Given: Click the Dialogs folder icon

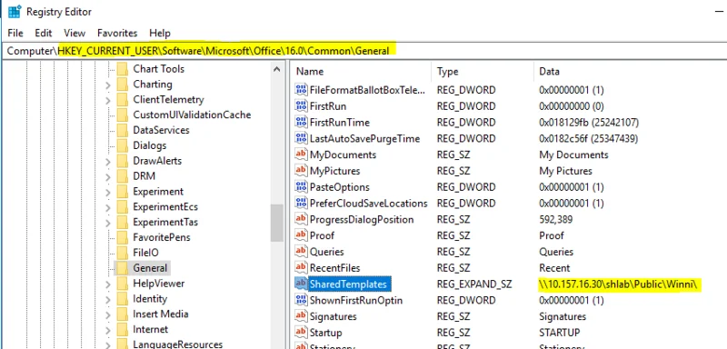Looking at the screenshot, I should (x=123, y=145).
